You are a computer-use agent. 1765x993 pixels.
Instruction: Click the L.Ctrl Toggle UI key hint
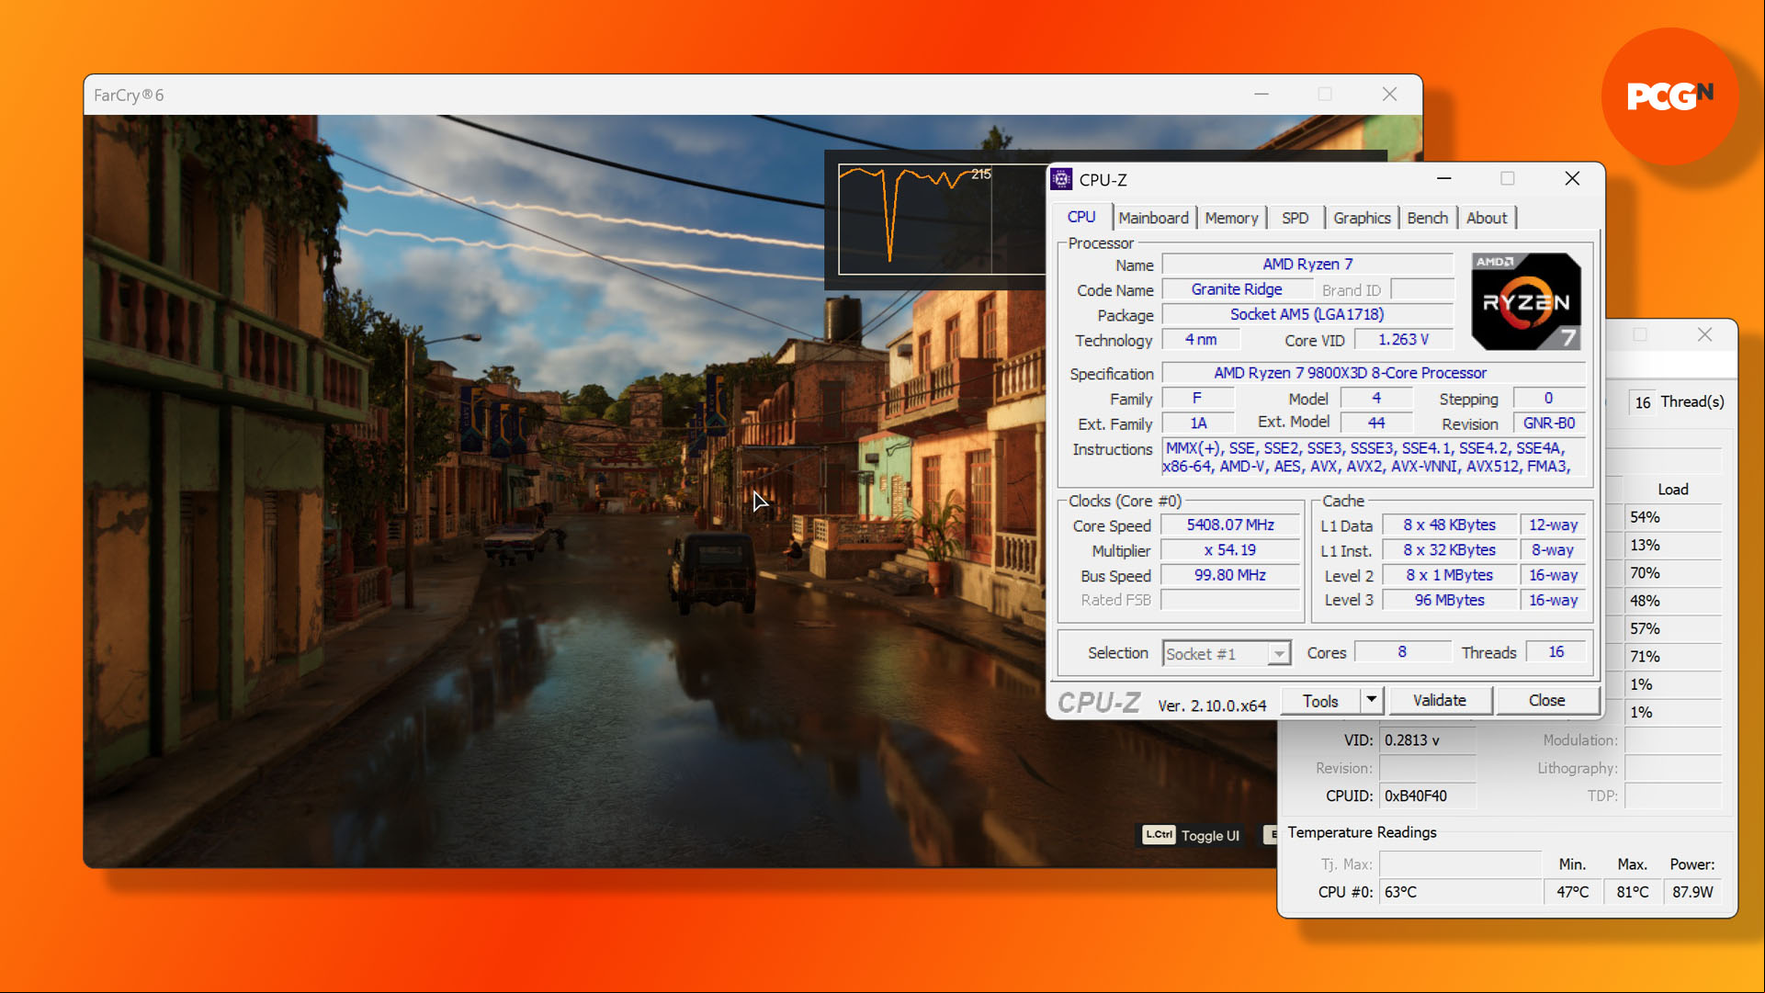point(1191,835)
